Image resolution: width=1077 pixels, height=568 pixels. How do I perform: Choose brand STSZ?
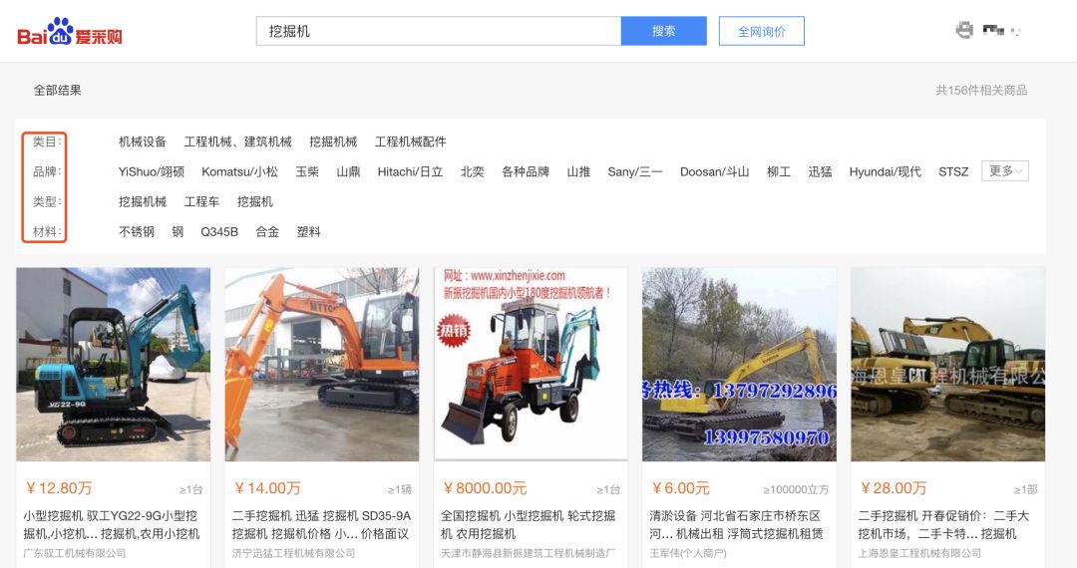pyautogui.click(x=953, y=171)
